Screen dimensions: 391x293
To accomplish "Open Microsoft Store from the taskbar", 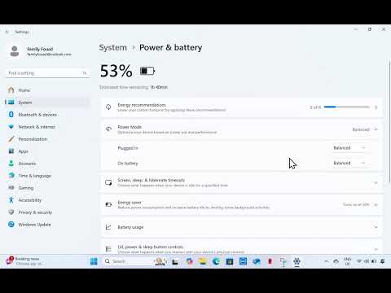I will (x=230, y=261).
